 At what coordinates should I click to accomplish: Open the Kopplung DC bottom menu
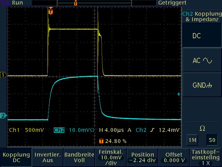[16, 158]
